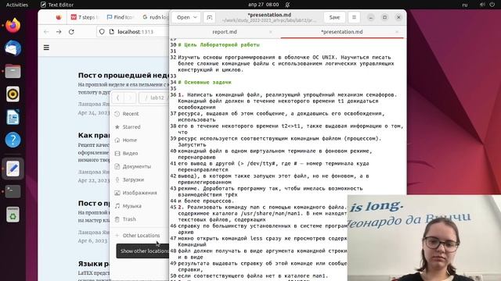Switch to the presentation.md tab
This screenshot has height=281, width=501.
coord(341,32)
